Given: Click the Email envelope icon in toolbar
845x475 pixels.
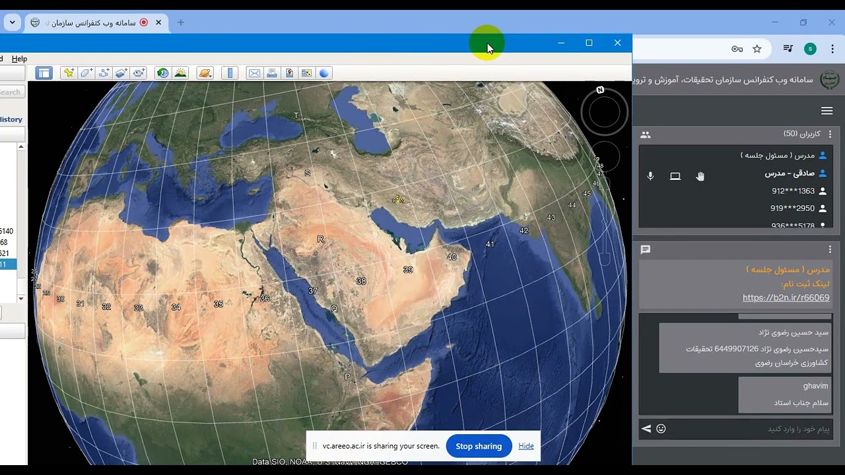Looking at the screenshot, I should coord(254,73).
